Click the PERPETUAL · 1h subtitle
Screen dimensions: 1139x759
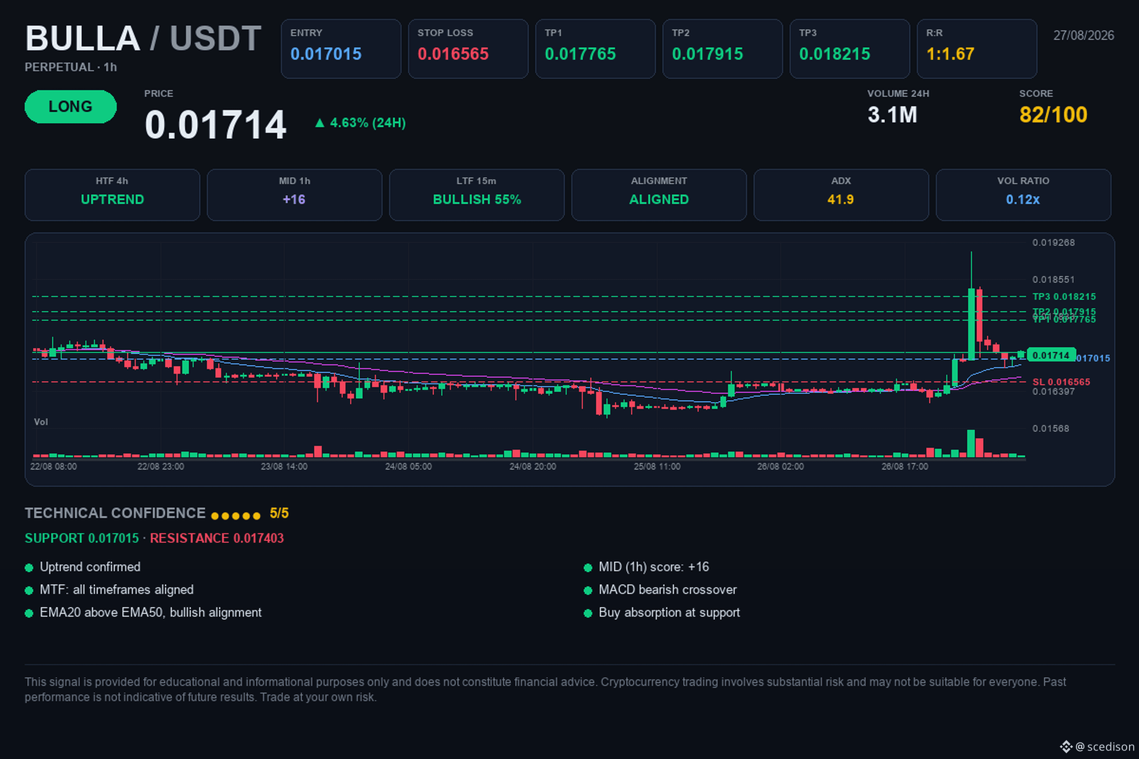pyautogui.click(x=71, y=67)
